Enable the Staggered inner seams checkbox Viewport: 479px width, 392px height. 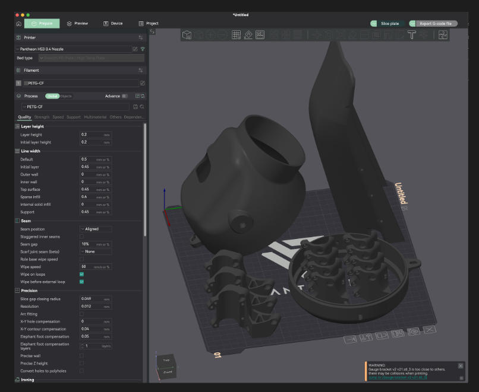(81, 237)
